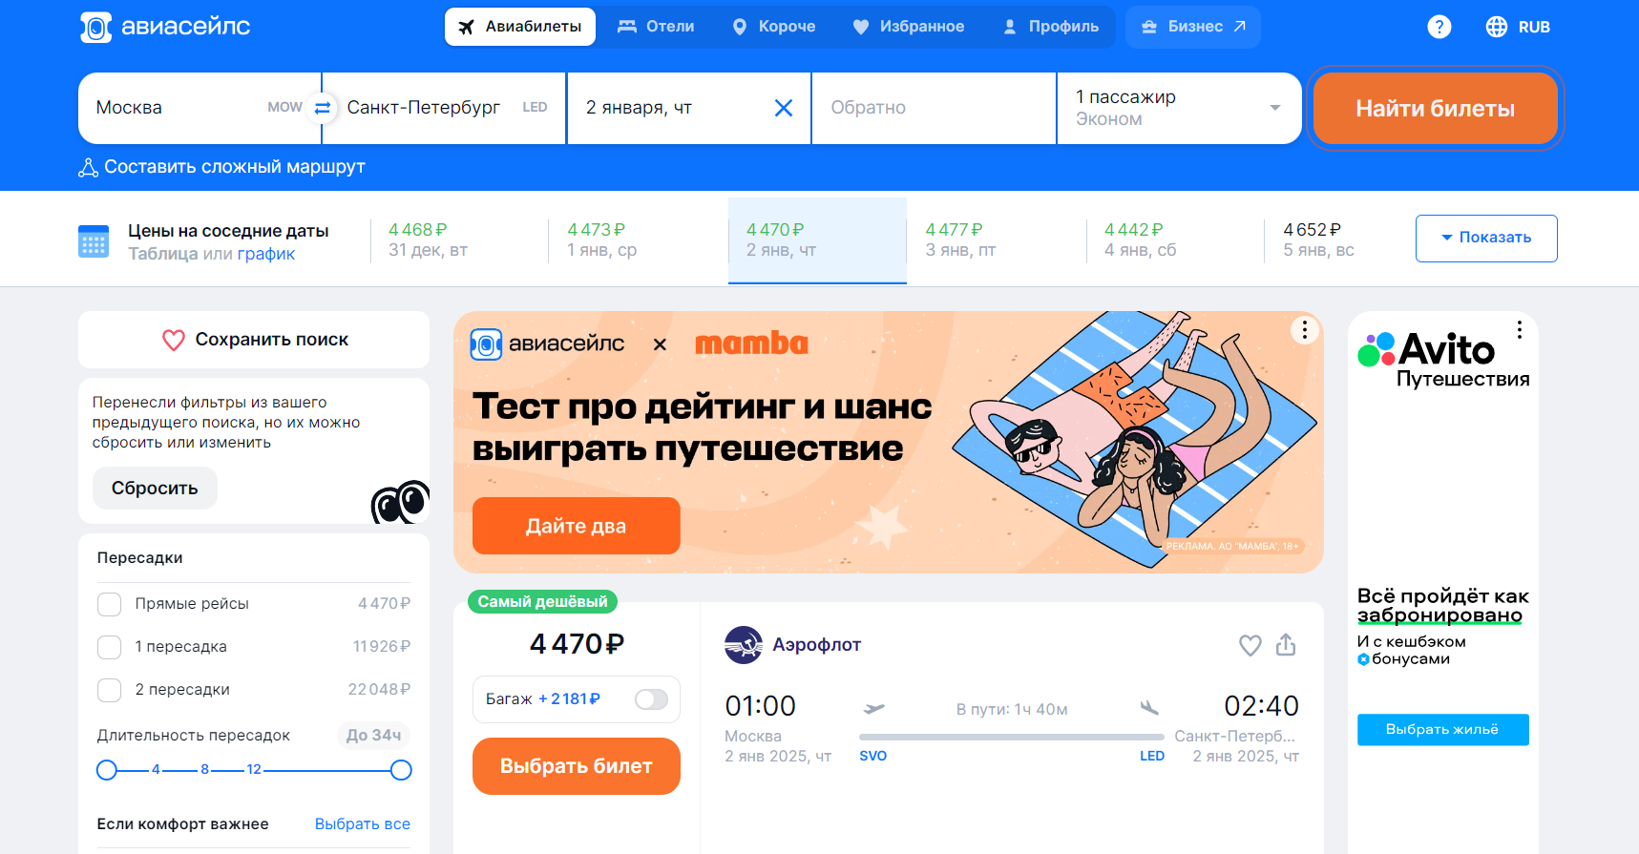The image size is (1639, 854).
Task: Open the RUB currency selector
Action: pyautogui.click(x=1518, y=27)
